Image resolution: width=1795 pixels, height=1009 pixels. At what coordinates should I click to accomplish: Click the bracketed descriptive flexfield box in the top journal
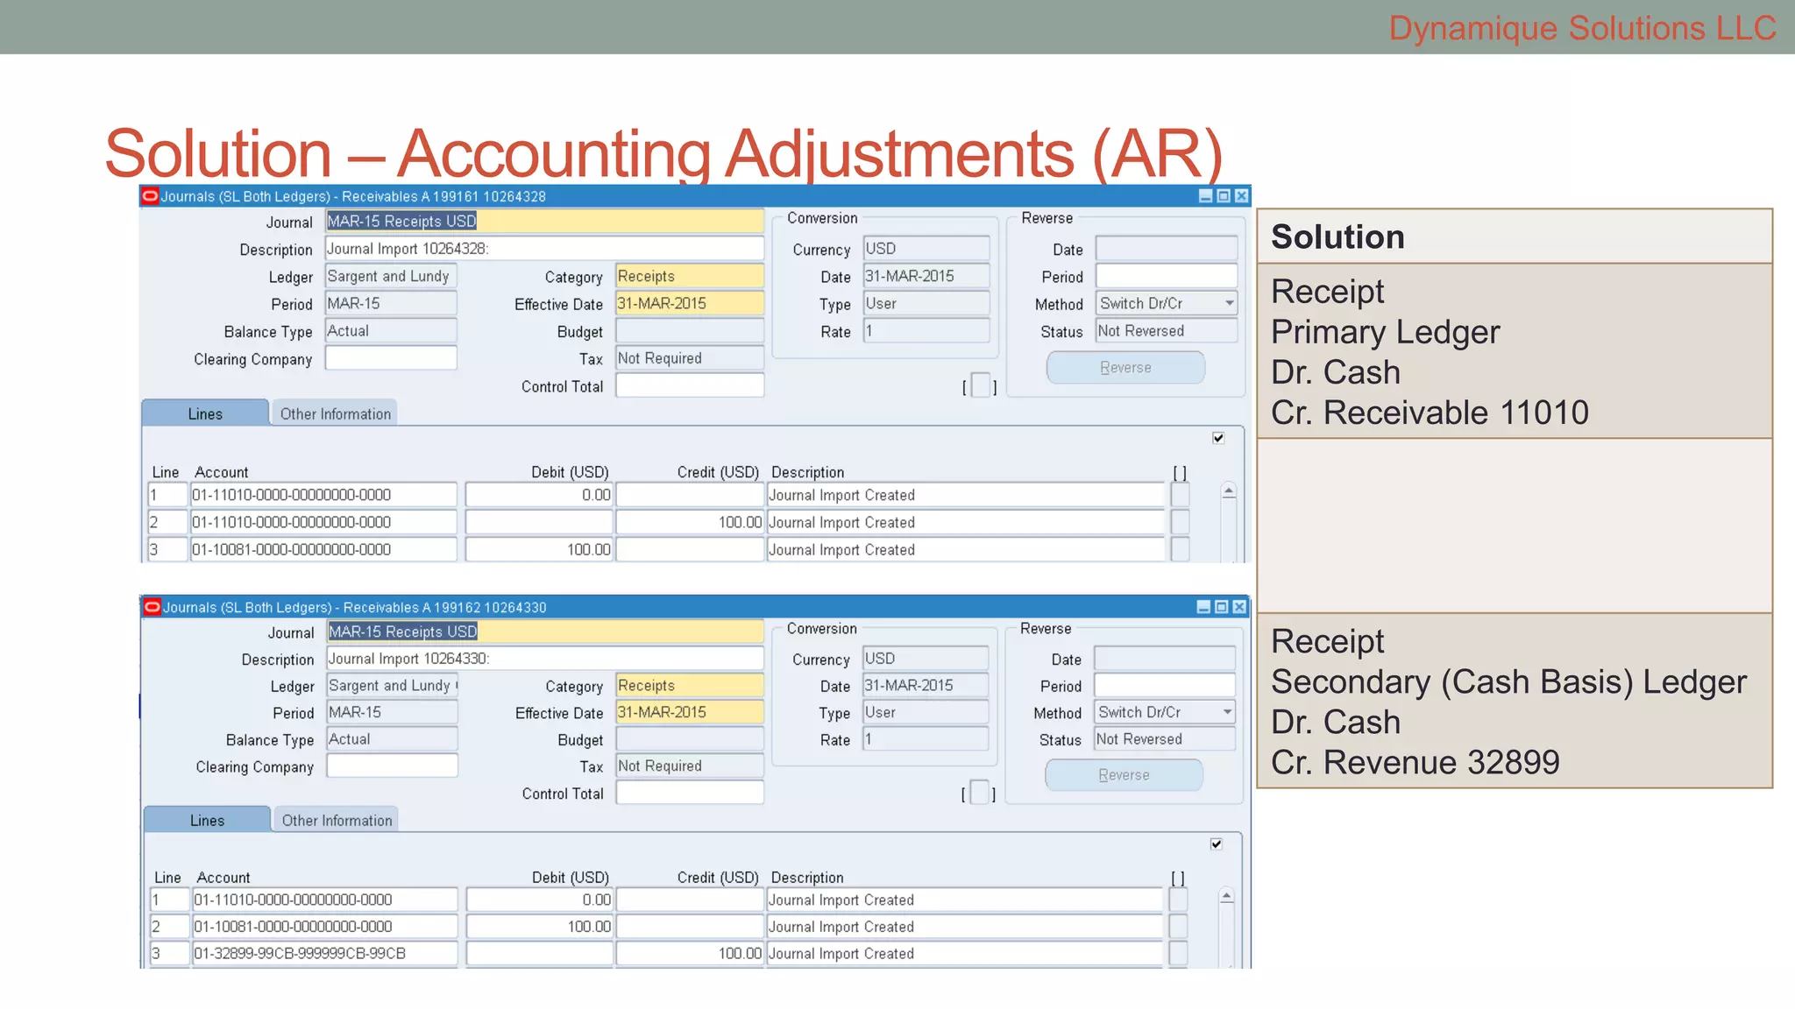tap(980, 385)
